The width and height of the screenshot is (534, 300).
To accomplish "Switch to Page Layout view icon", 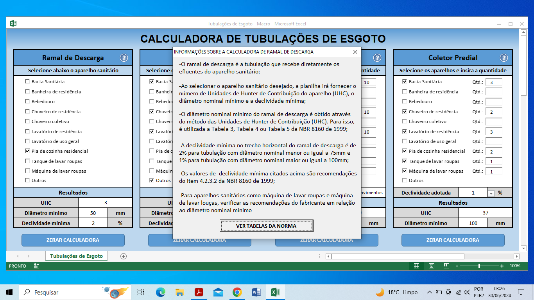I will click(431, 266).
